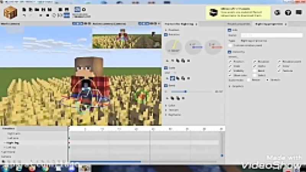The image size is (306, 172).
Task: Expand the Right leg timeline row
Action: 4,143
